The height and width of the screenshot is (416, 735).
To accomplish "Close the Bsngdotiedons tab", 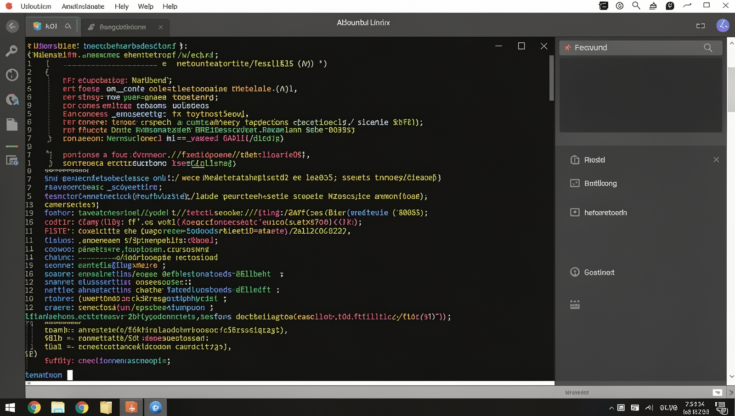I will coord(161,27).
